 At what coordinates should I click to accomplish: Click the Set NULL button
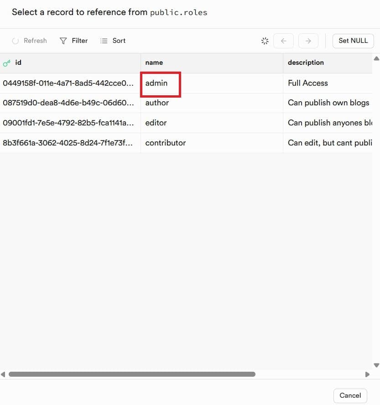coord(353,41)
